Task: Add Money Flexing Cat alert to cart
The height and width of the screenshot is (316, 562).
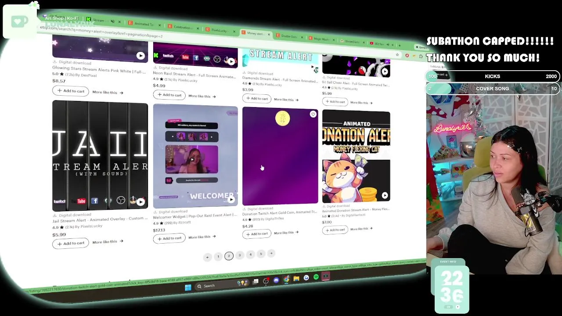Action: (x=335, y=230)
